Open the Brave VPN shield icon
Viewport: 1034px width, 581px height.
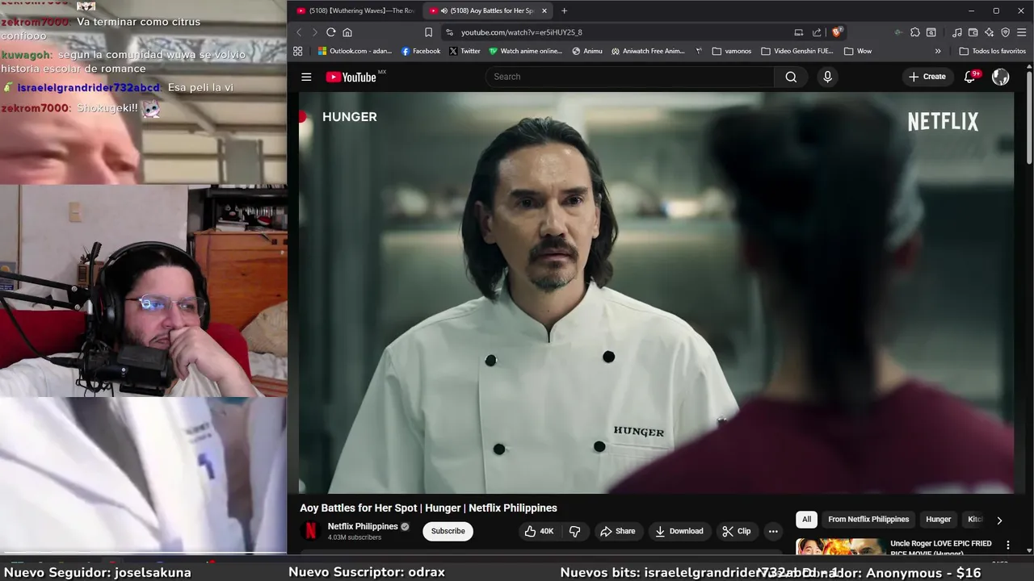[1006, 32]
